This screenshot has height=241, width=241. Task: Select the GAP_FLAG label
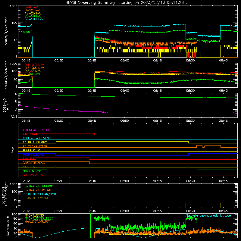[30, 134]
